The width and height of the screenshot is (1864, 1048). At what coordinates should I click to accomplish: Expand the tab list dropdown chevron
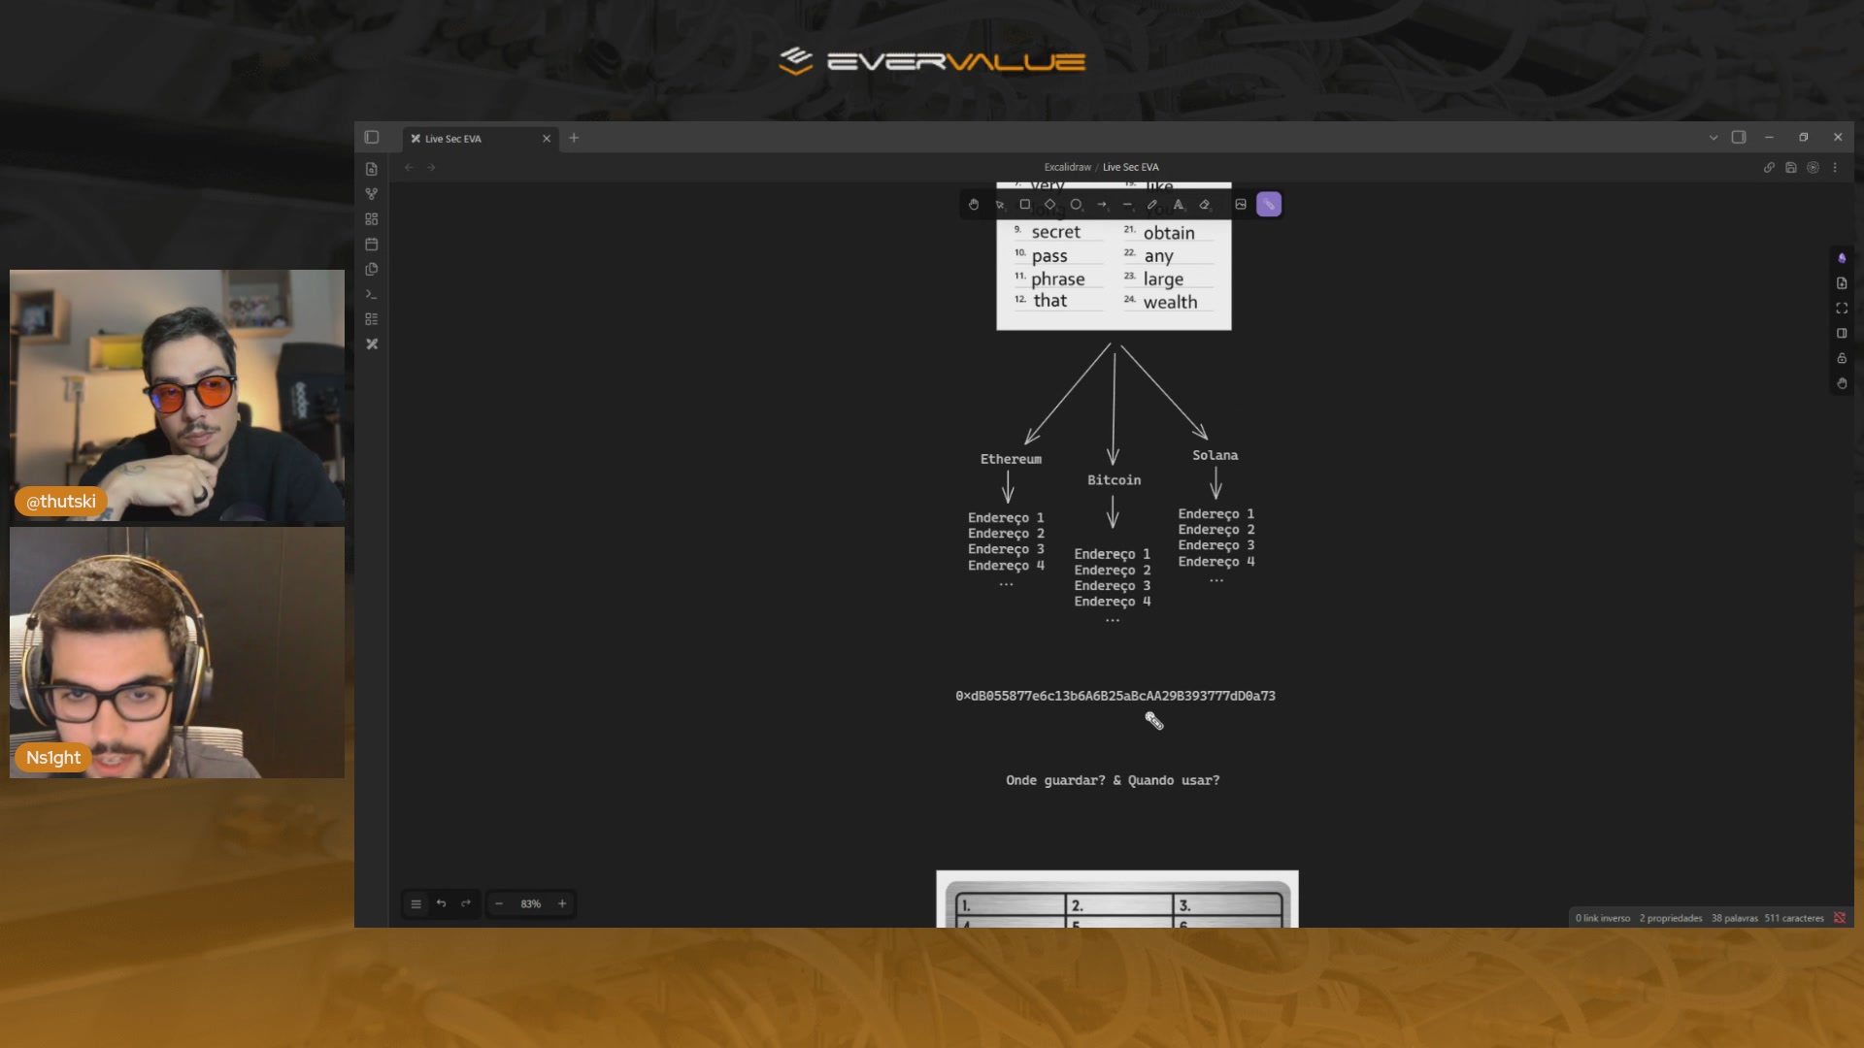click(1714, 138)
